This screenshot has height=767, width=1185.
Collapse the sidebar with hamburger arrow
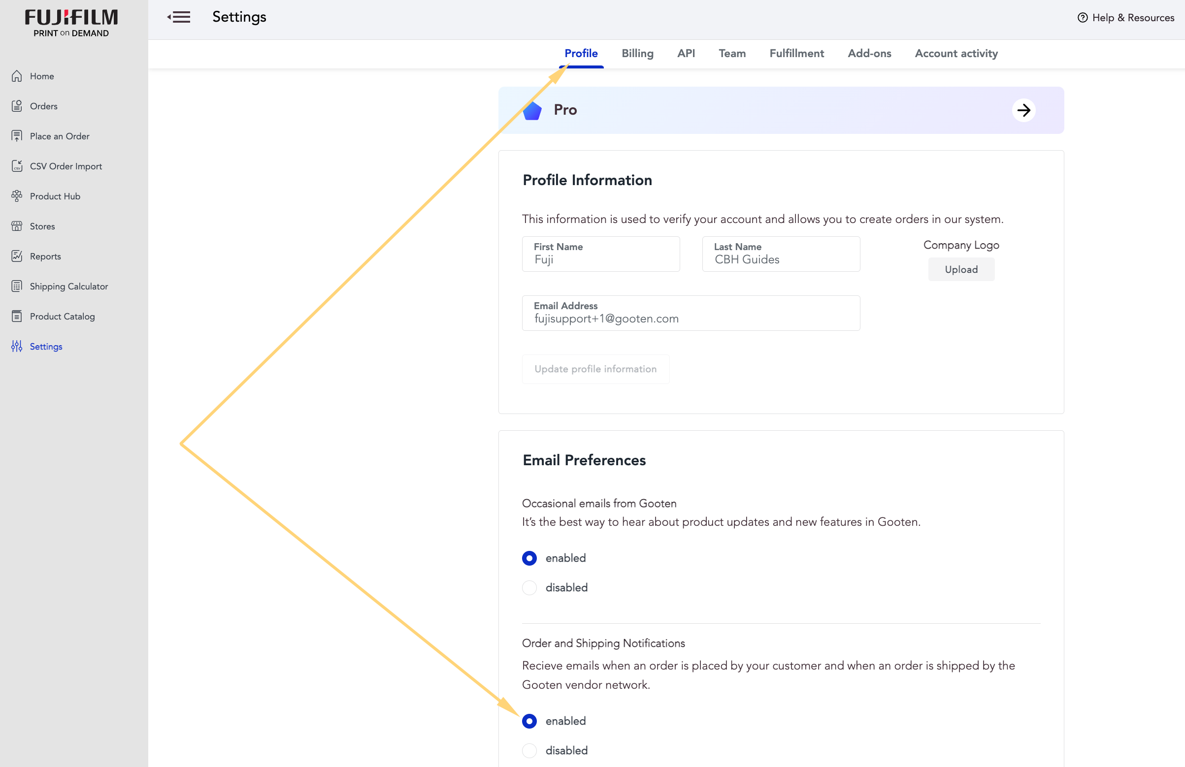point(179,17)
